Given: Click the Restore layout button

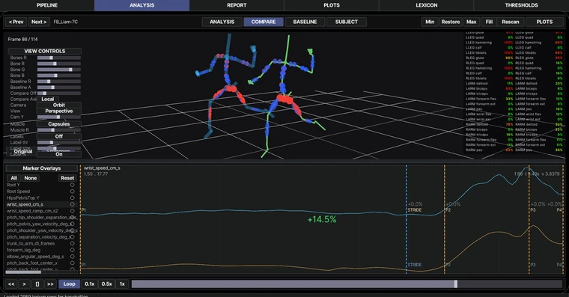Looking at the screenshot, I should click(451, 22).
